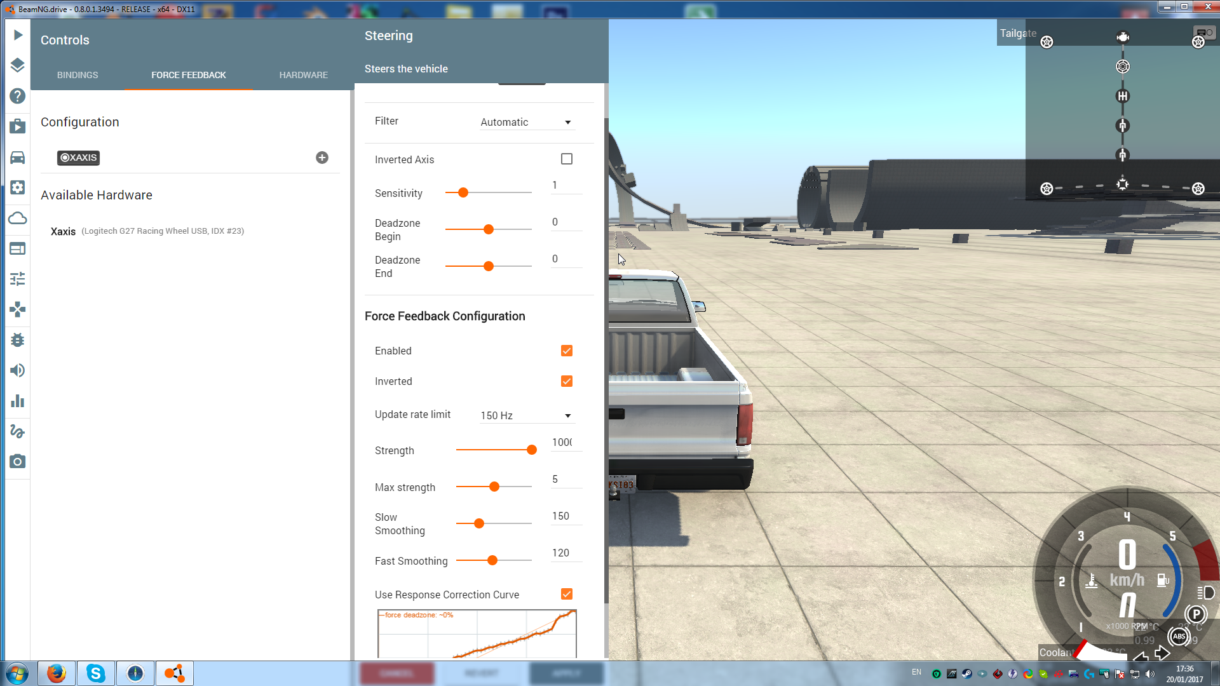Open the Windows Start menu

pyautogui.click(x=17, y=673)
